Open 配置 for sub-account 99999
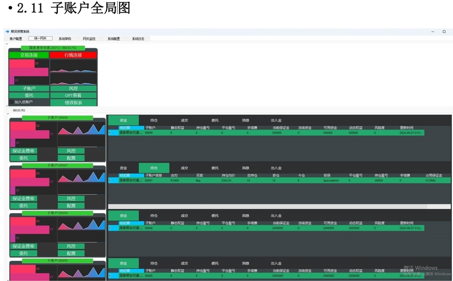The width and height of the screenshot is (453, 281). (x=71, y=158)
